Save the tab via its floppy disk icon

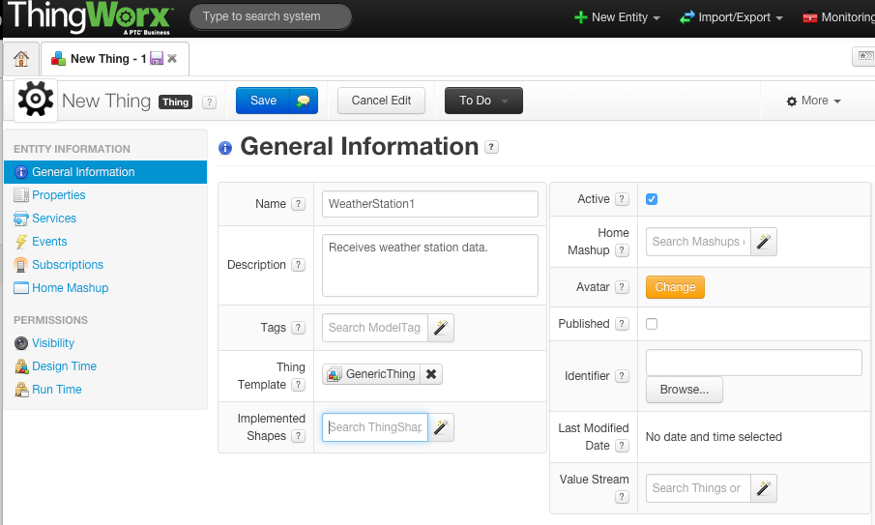157,58
